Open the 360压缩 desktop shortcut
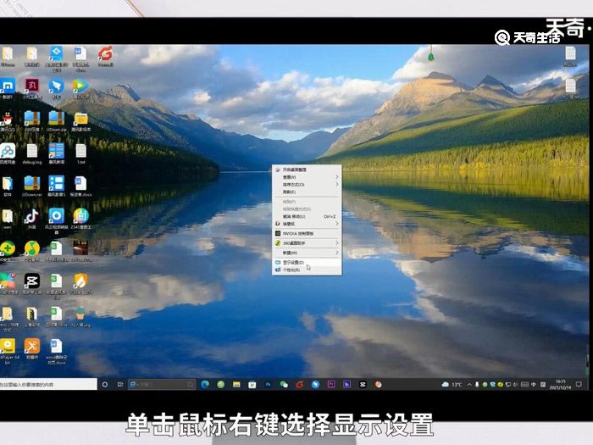Viewport: 593px width, 445px height. (32, 119)
